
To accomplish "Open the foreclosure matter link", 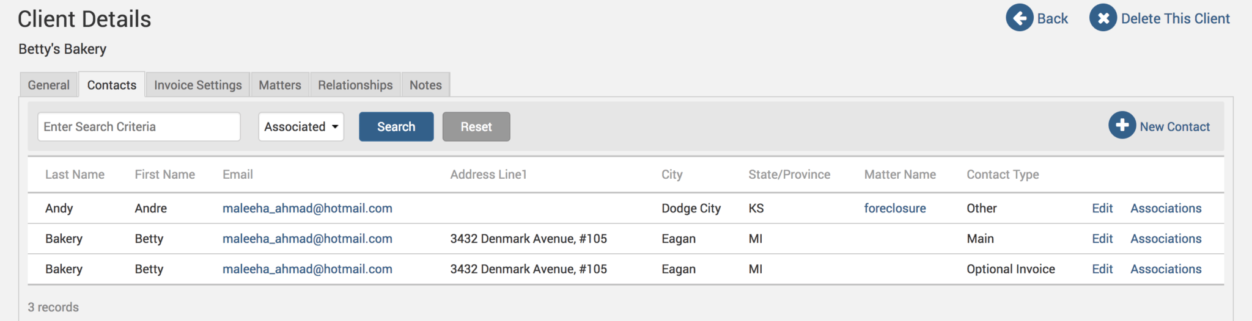I will pos(894,209).
